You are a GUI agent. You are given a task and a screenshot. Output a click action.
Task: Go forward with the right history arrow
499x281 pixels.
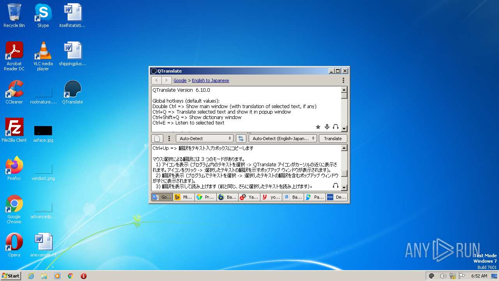pyautogui.click(x=166, y=80)
